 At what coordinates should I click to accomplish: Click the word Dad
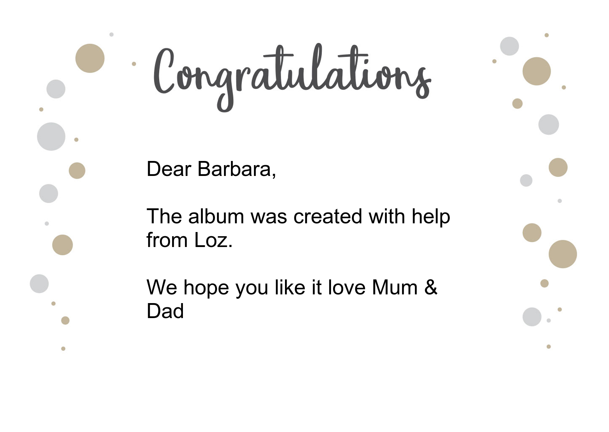(x=165, y=311)
